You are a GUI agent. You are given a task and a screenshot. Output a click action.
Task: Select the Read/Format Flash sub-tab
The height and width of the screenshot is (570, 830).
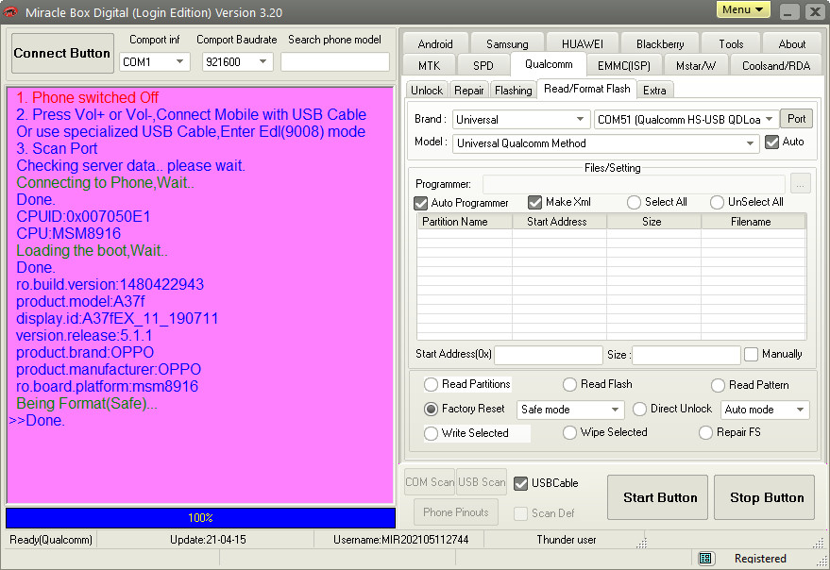[x=587, y=89]
